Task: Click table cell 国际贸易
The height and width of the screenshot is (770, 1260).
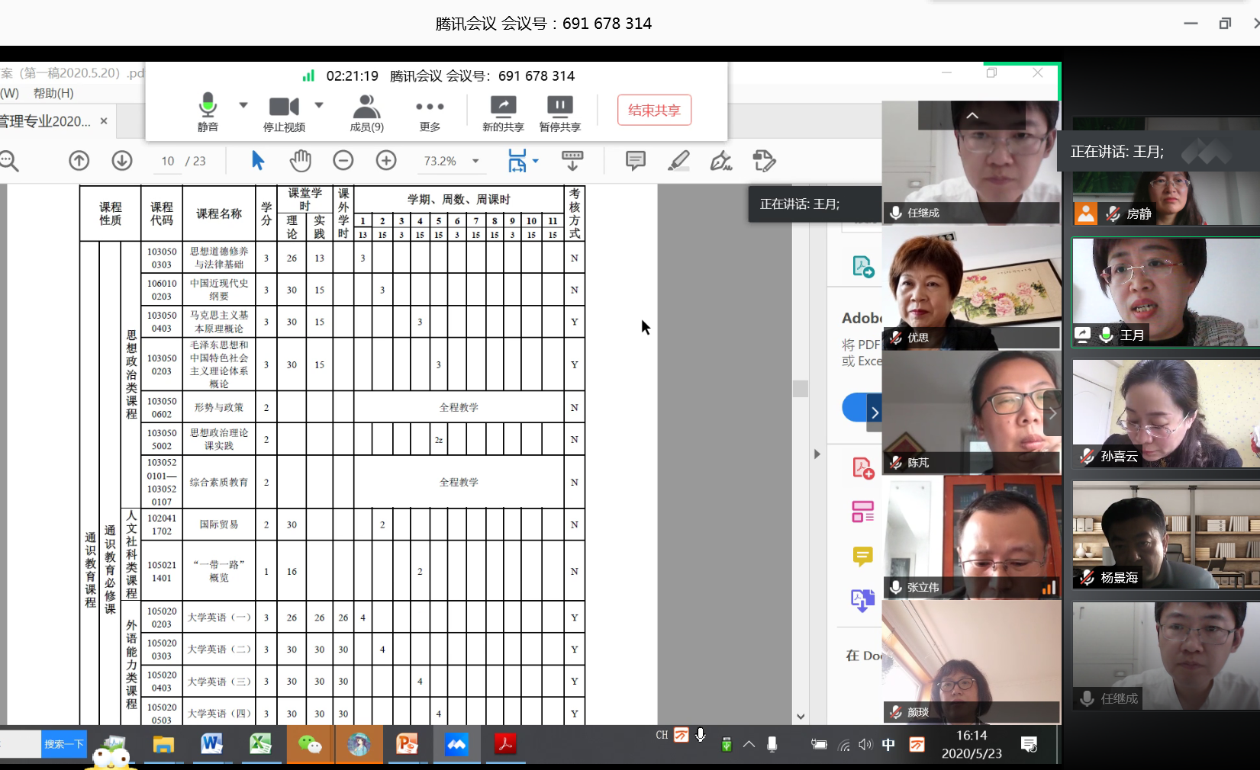Action: 219,525
